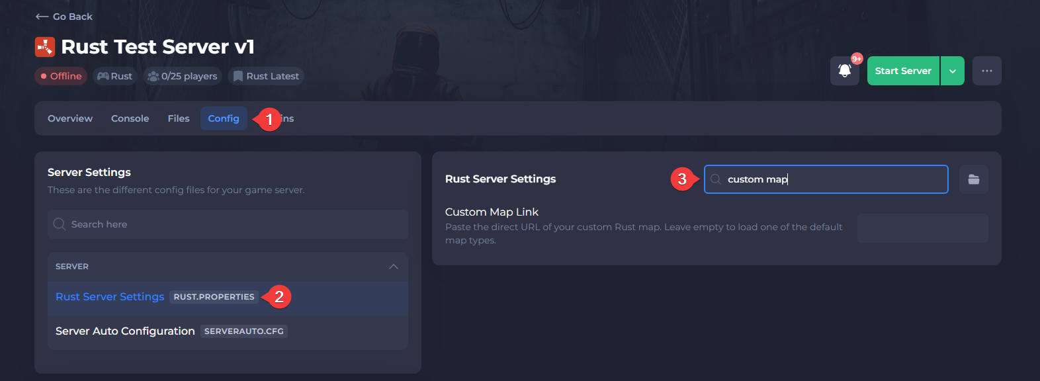
Task: Click the notifications bell icon
Action: coord(844,71)
